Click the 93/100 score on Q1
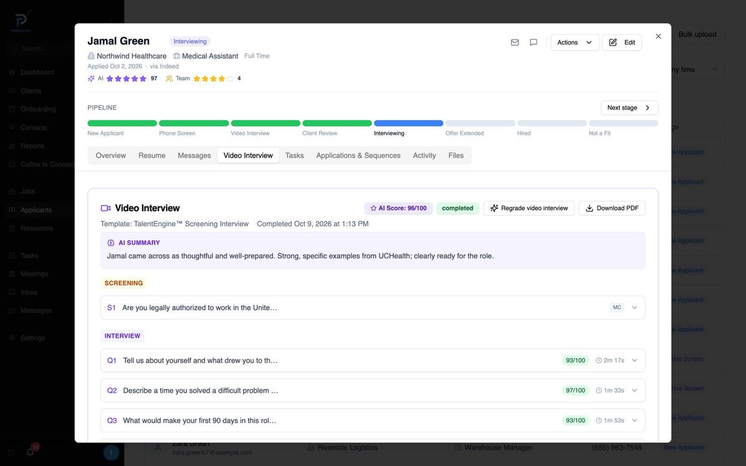 tap(576, 360)
